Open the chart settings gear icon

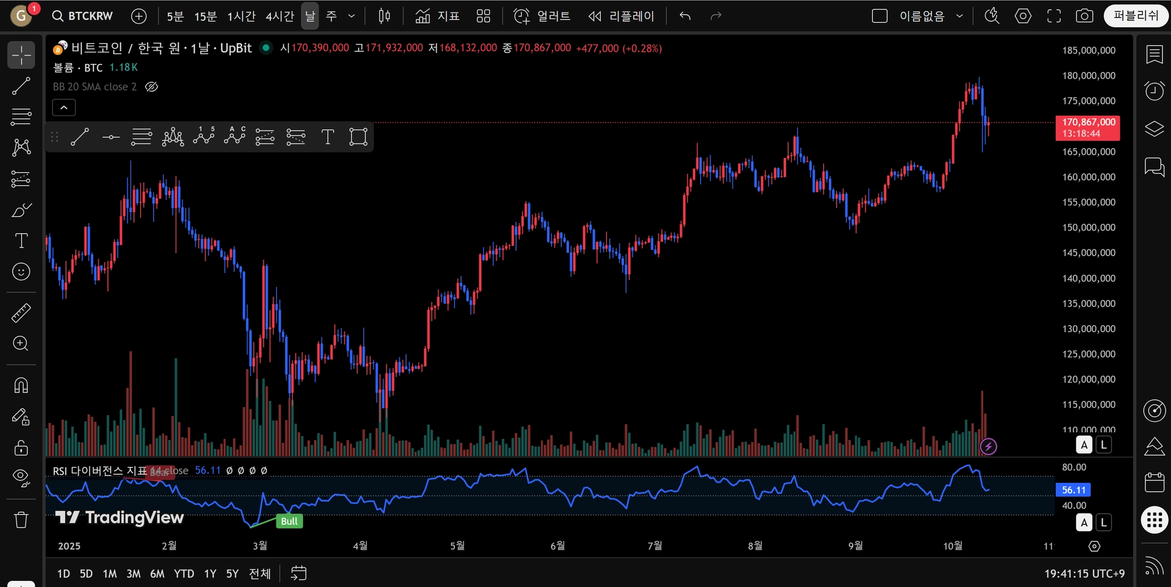pyautogui.click(x=1023, y=16)
